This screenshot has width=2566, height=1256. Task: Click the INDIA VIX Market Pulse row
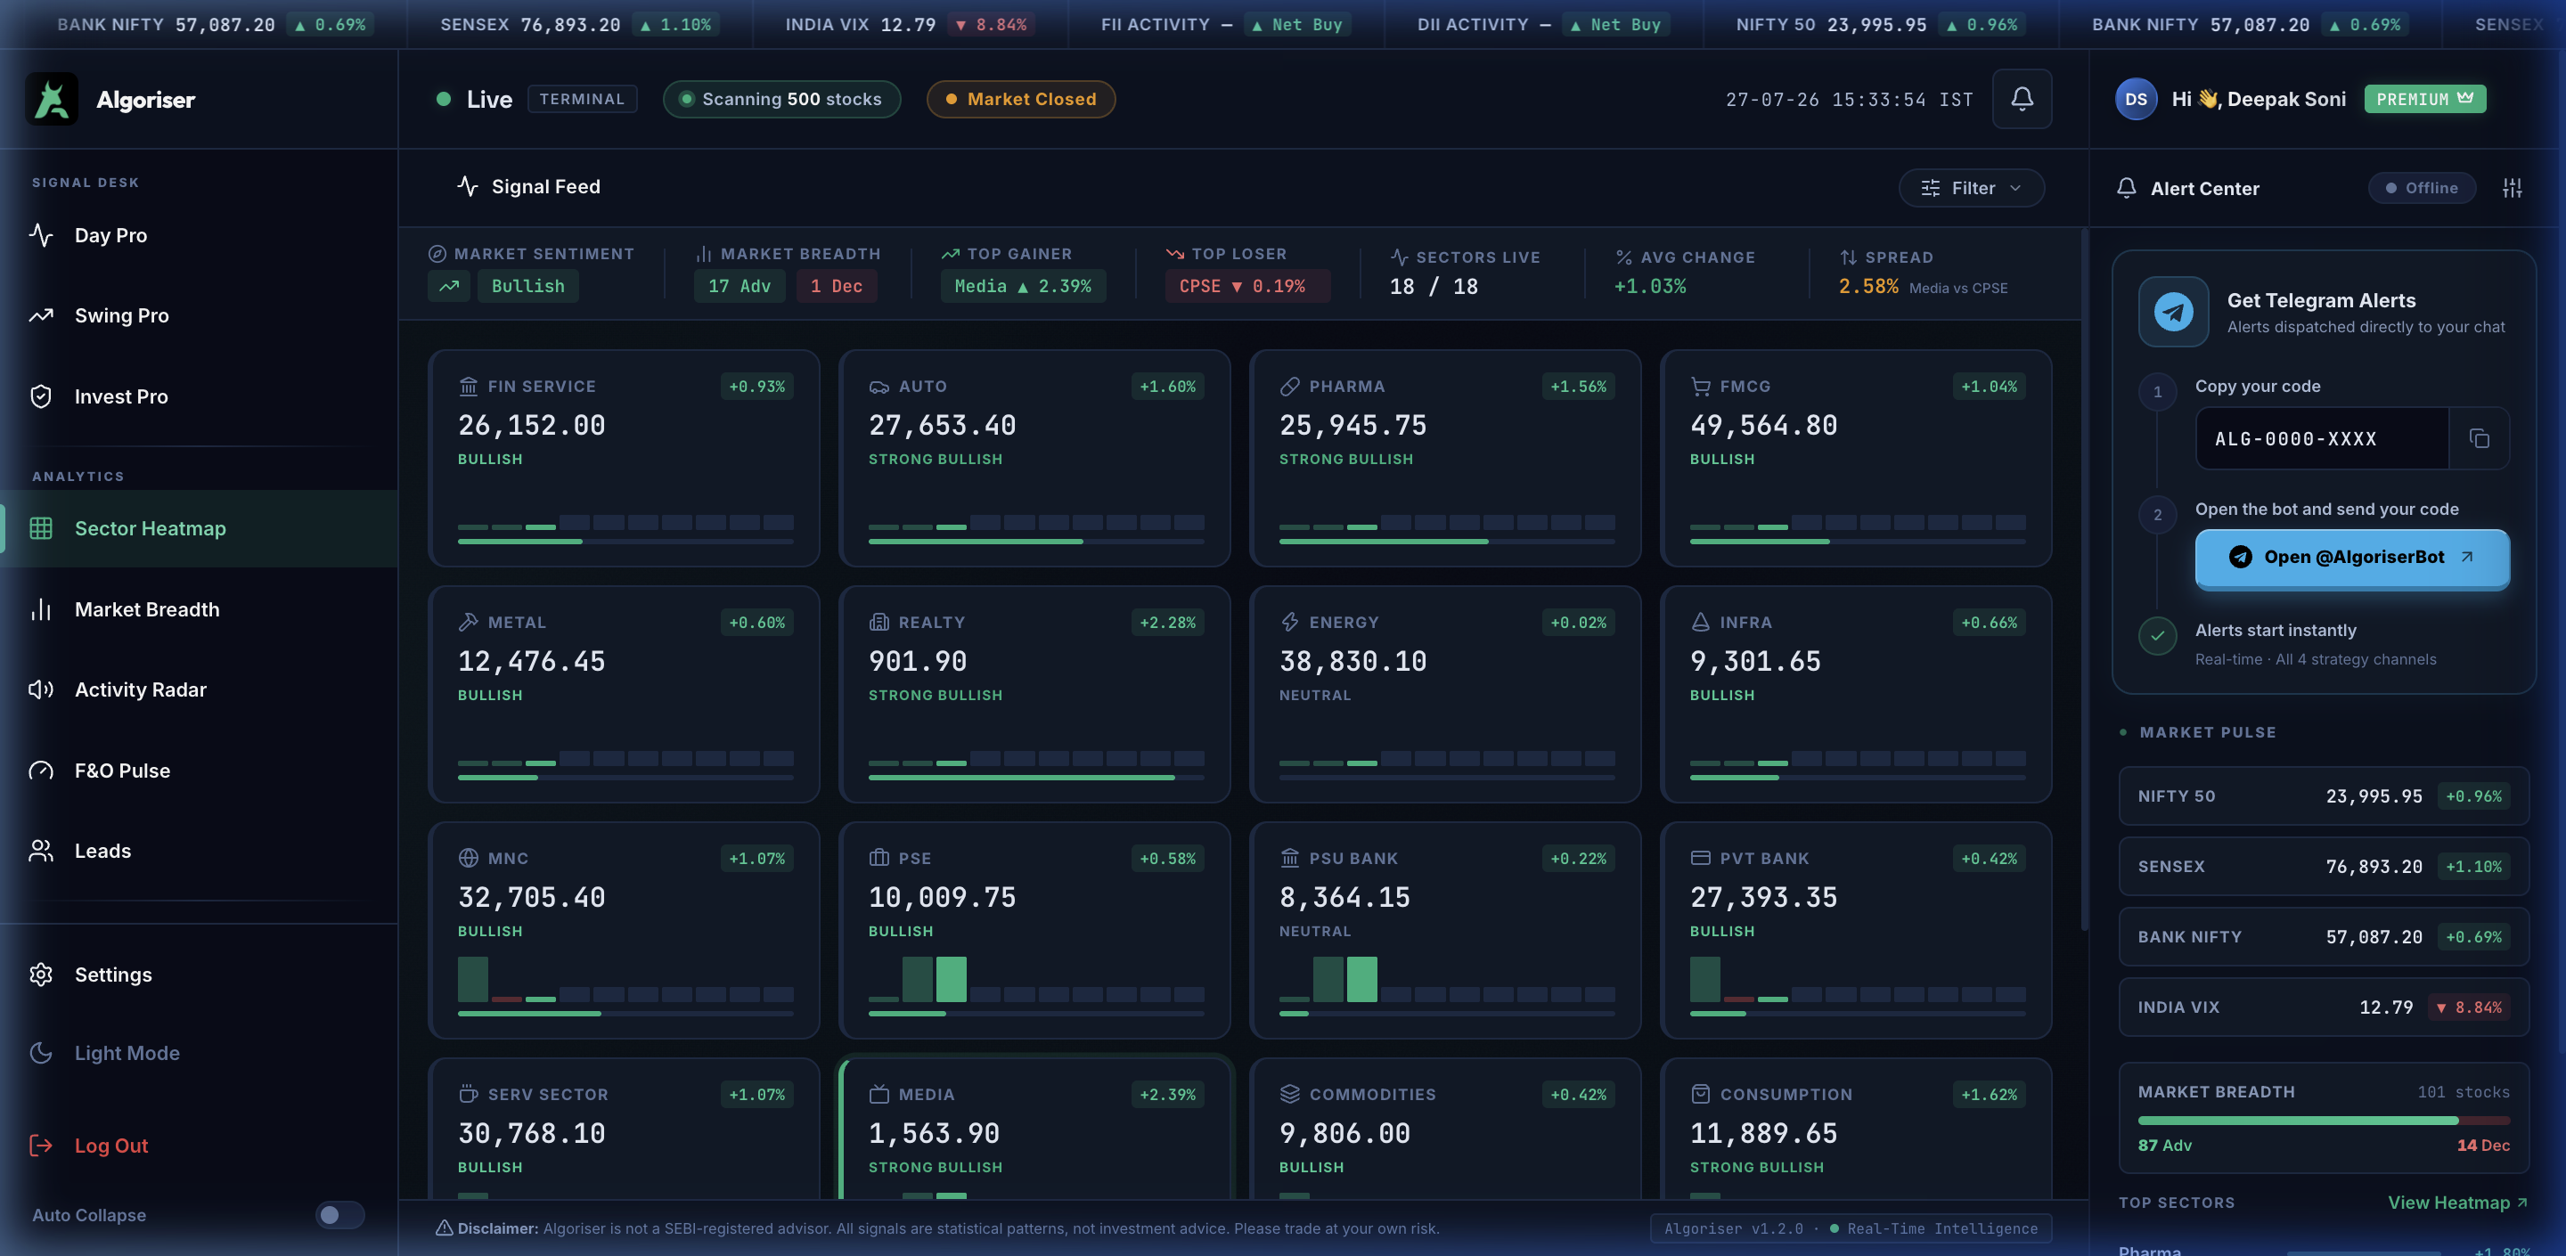point(2323,1007)
